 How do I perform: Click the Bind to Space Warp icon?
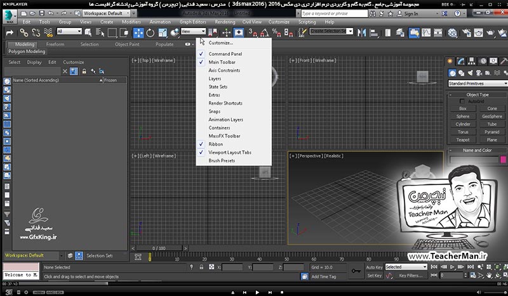click(x=48, y=33)
